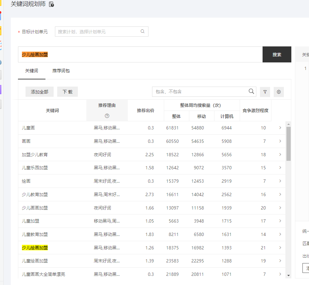Image resolution: width=309 pixels, height=285 pixels.
Task: Click the magnifier icon in 目标计划单元 field
Action: [143, 32]
